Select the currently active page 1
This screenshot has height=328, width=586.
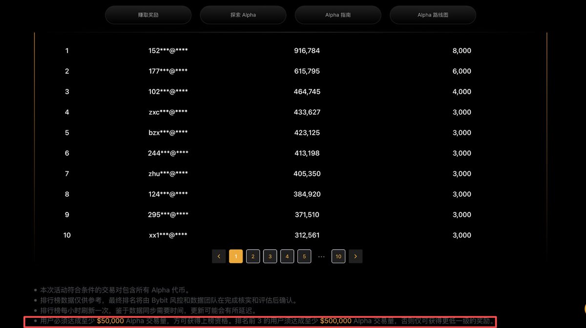[x=236, y=256]
